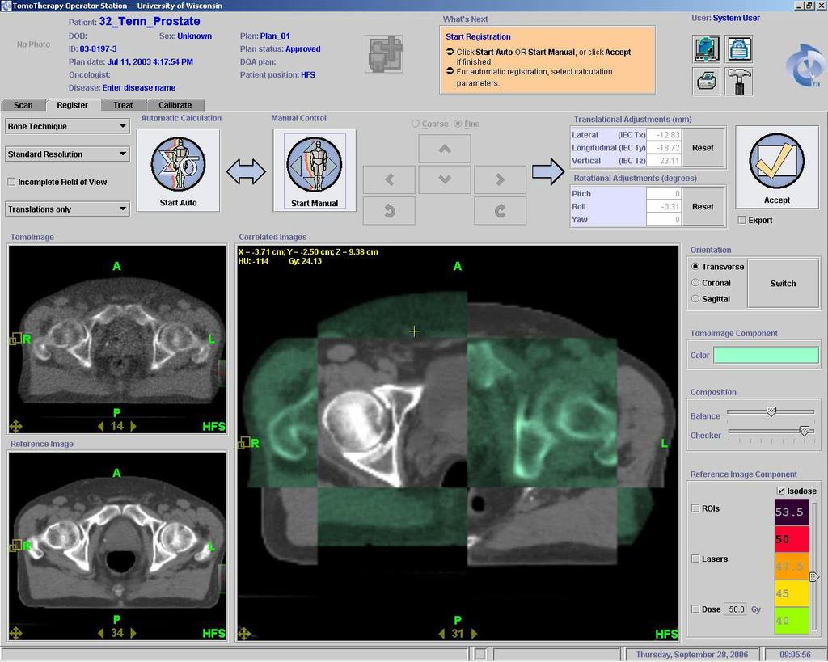Screen dimensions: 828x662
Task: Click the computer workstation icon near System User
Action: [x=707, y=49]
